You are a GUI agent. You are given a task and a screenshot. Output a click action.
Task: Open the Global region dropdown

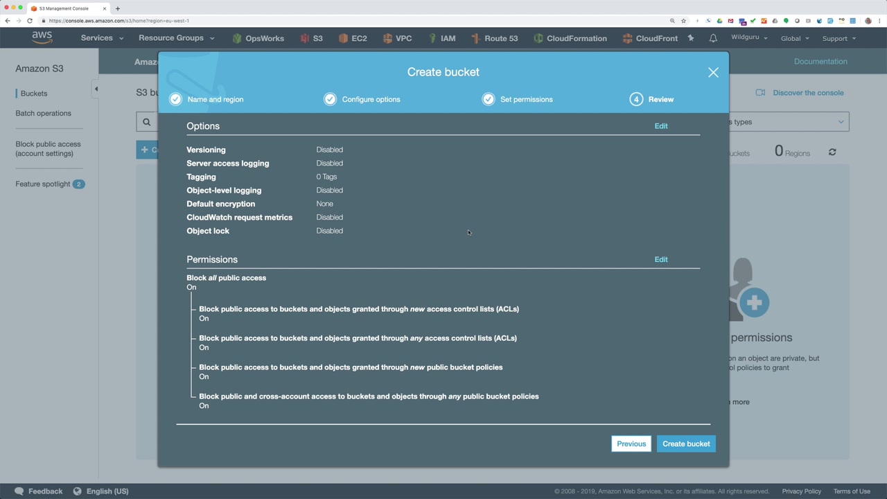pos(795,38)
